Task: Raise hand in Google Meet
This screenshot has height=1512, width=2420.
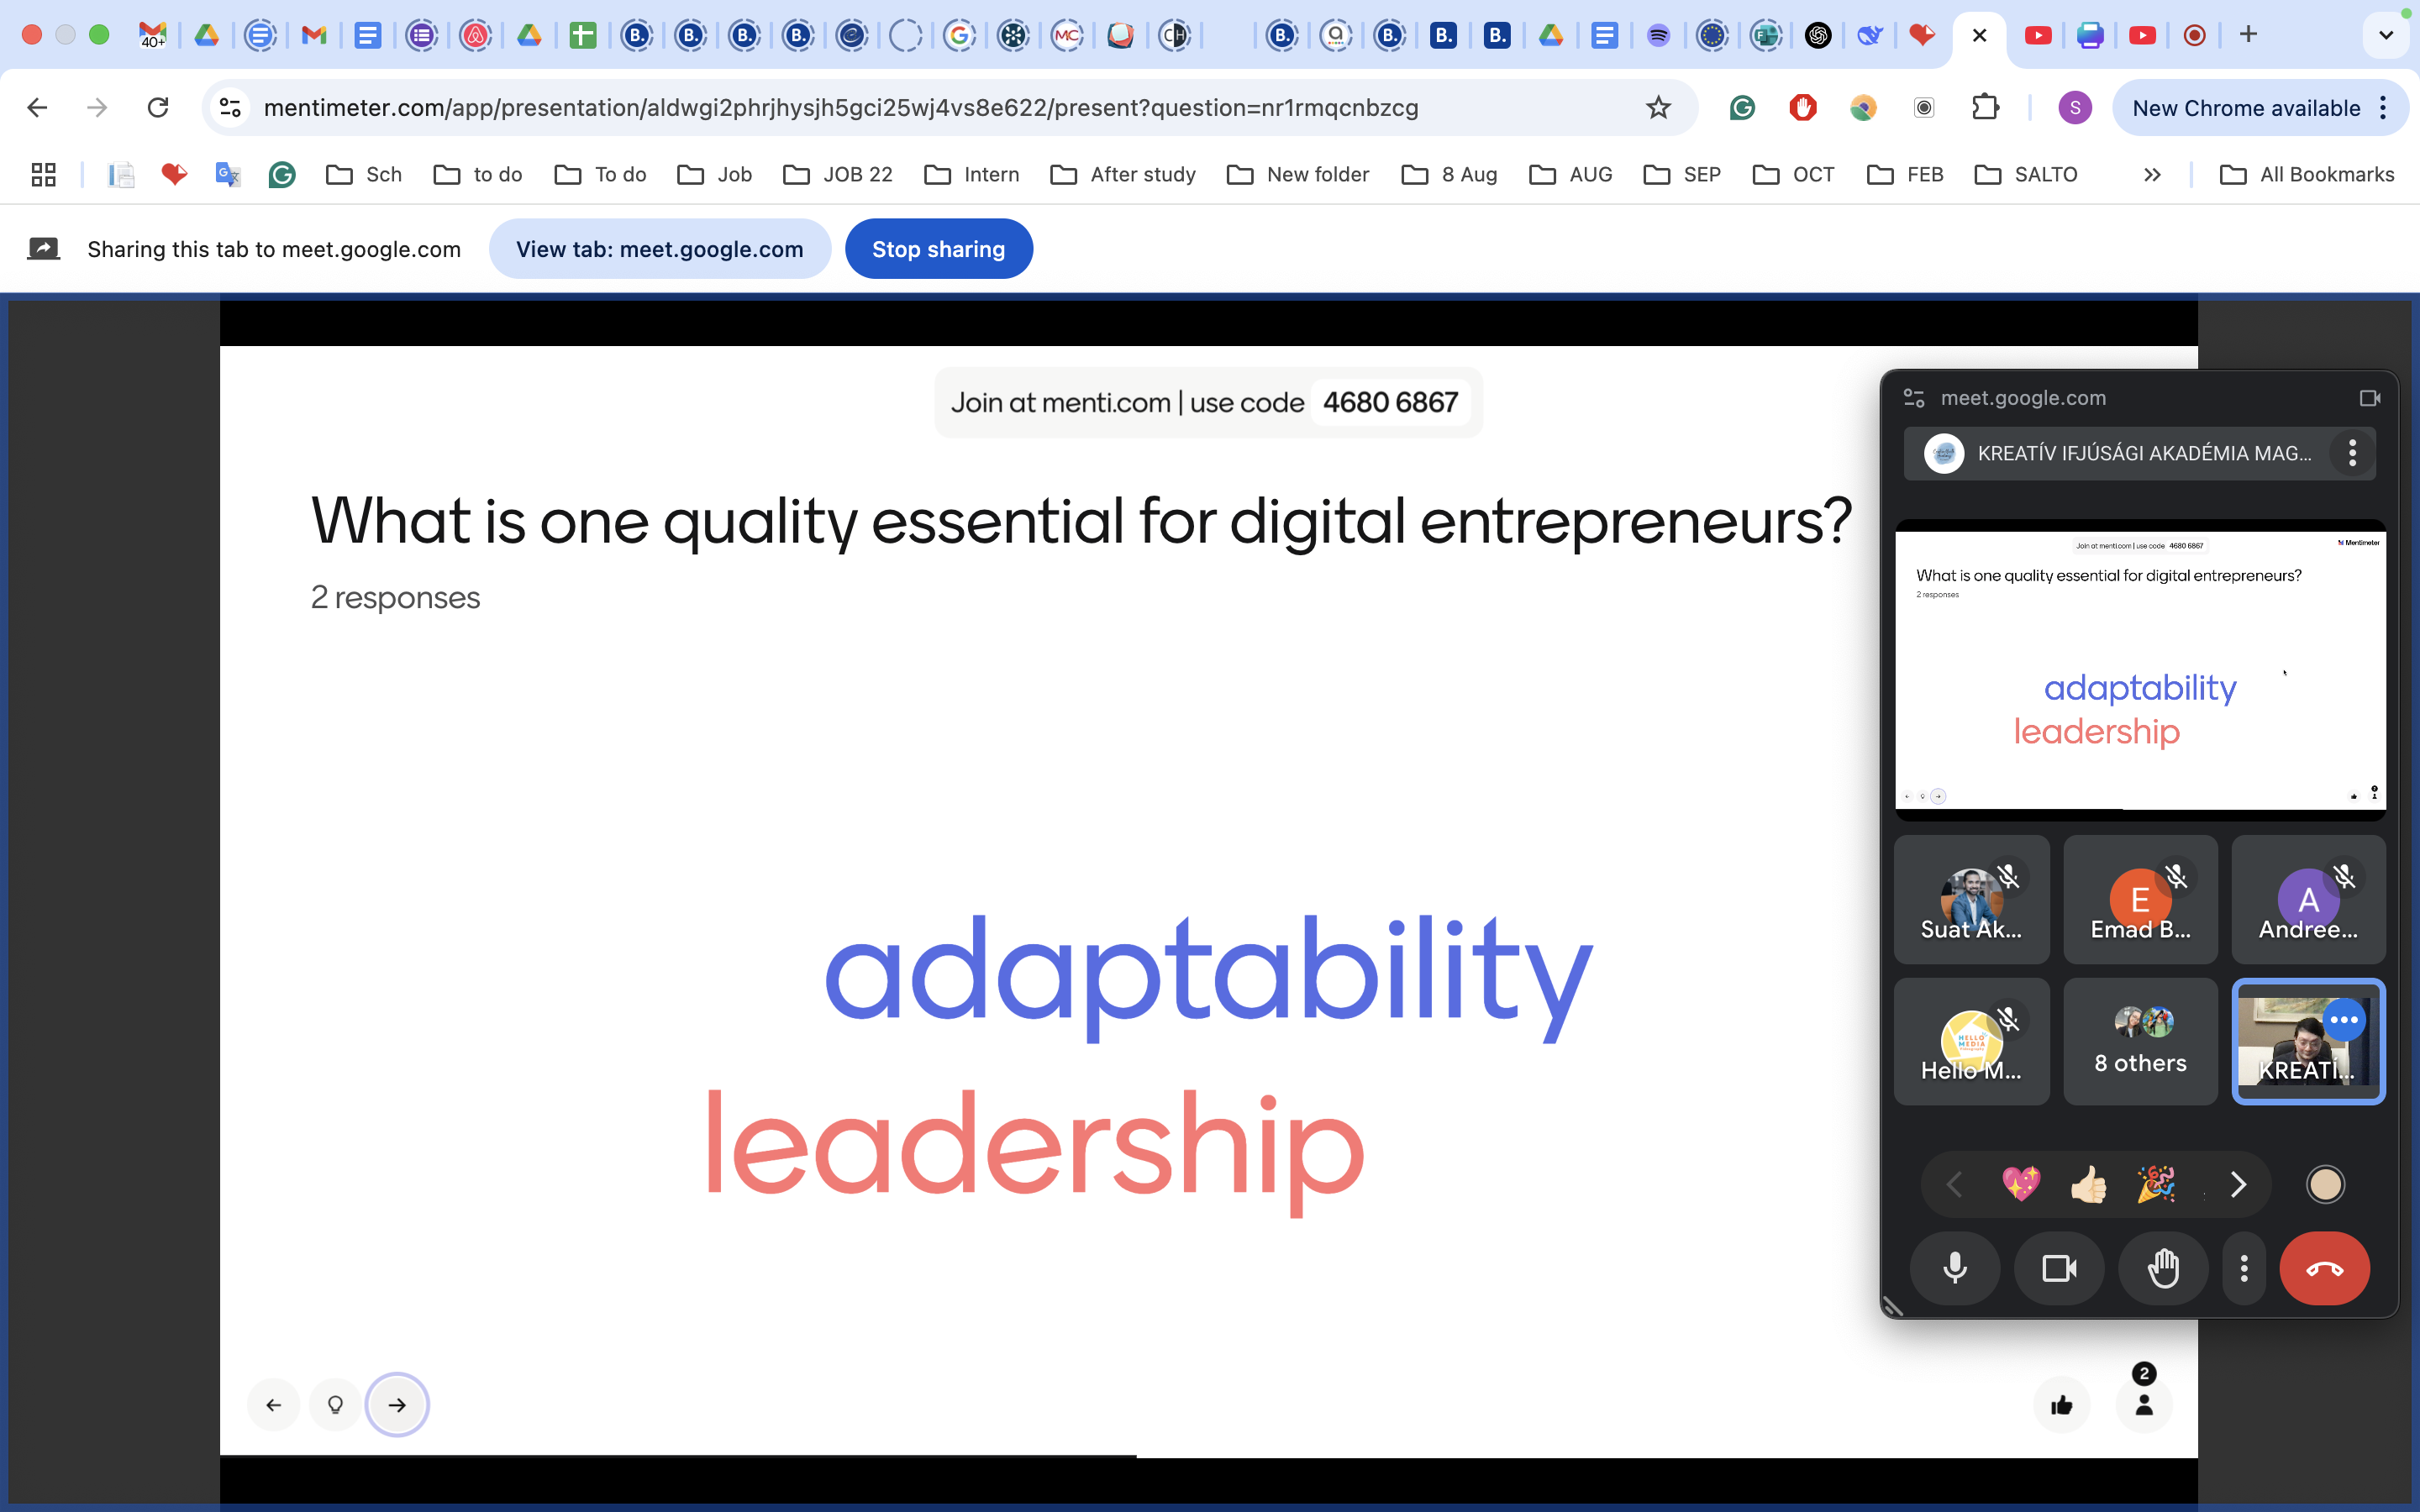Action: (2163, 1268)
